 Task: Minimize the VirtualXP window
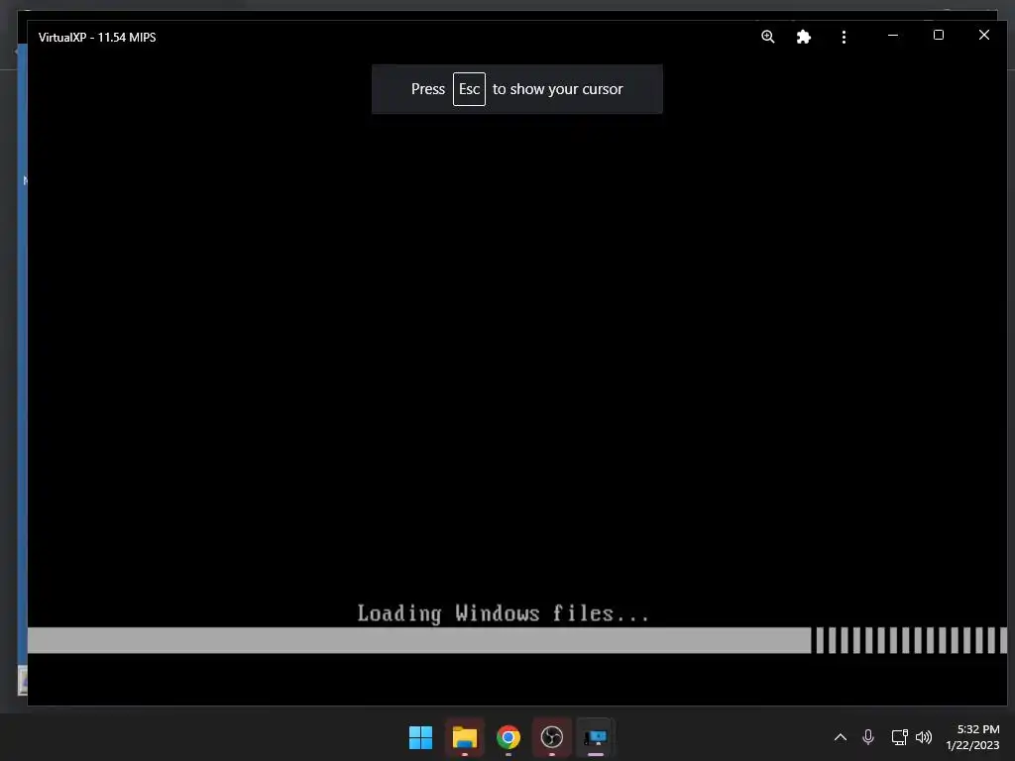(893, 36)
